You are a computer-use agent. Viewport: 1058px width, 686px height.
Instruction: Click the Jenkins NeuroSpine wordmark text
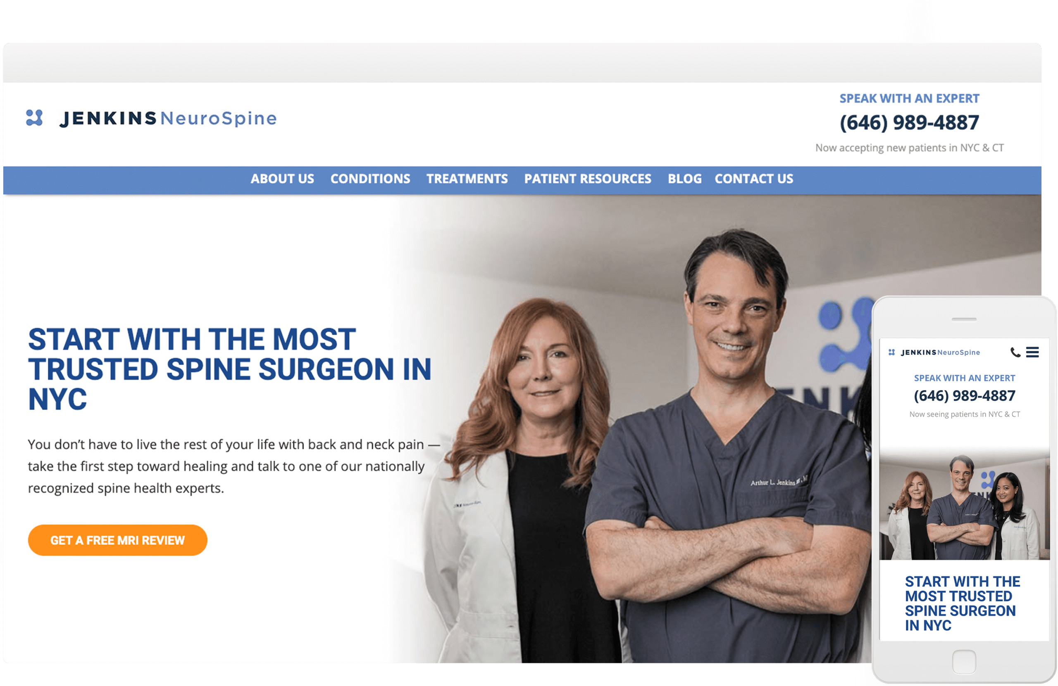click(168, 118)
